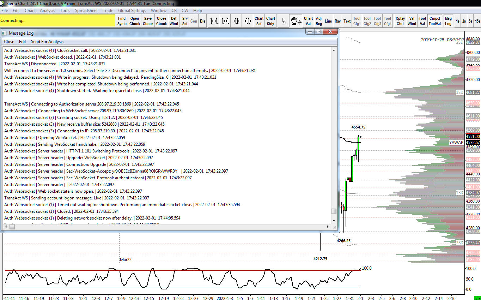This screenshot has height=300, width=481.
Task: Choose the Line drawing tool
Action: (328, 21)
